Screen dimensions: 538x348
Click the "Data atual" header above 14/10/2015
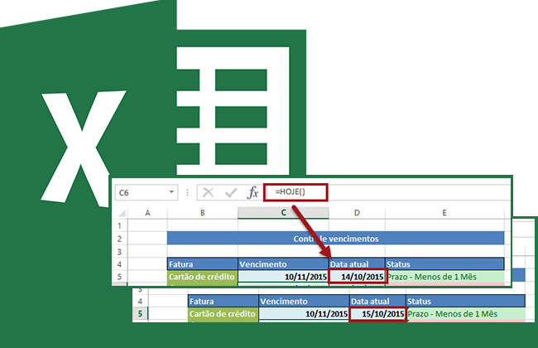pos(357,264)
